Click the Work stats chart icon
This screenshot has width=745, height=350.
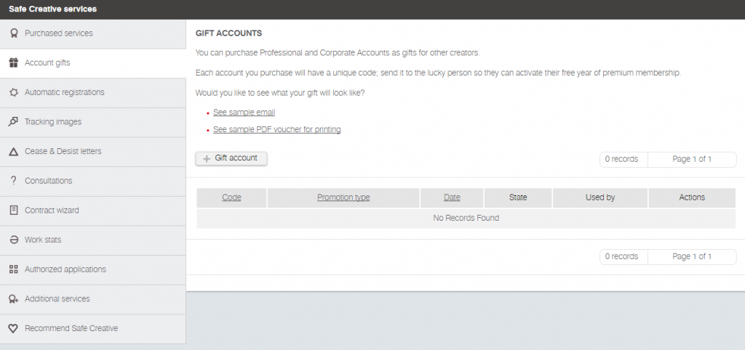pos(13,240)
